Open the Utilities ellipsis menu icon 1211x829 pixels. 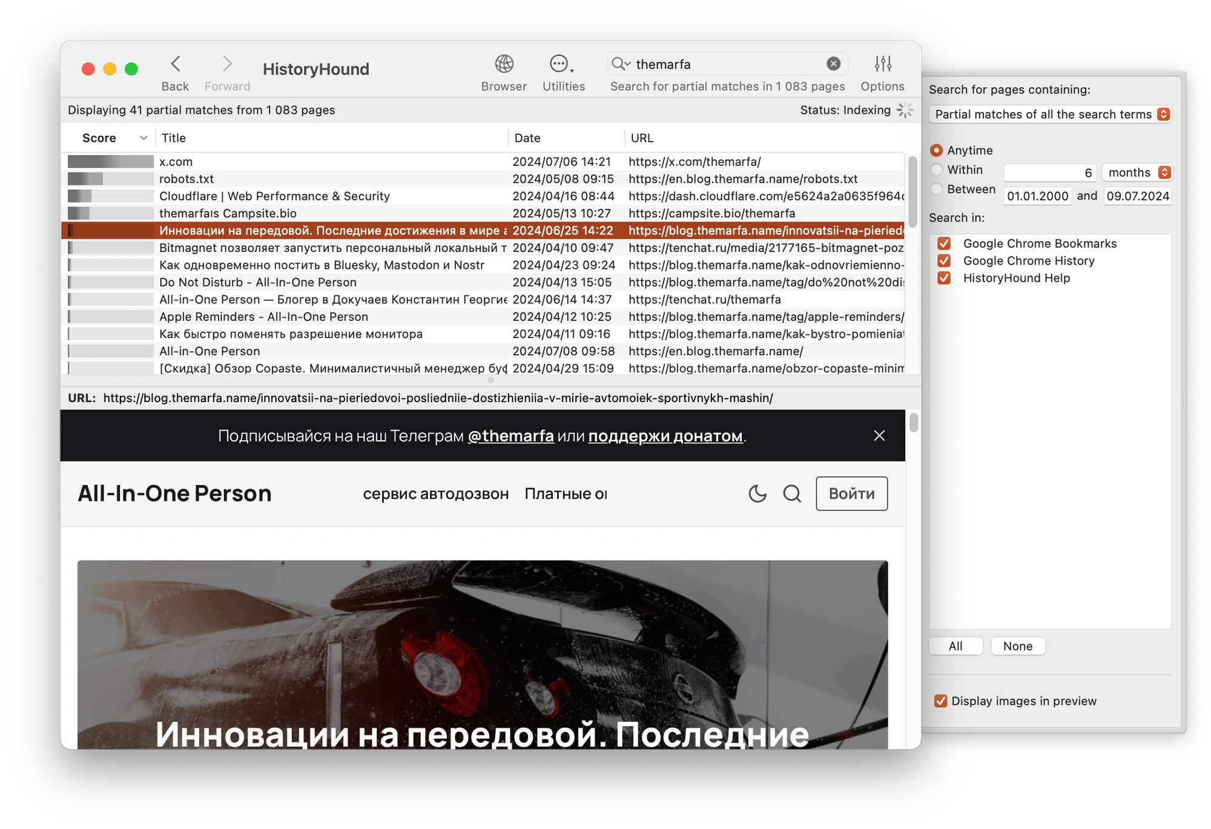point(559,64)
